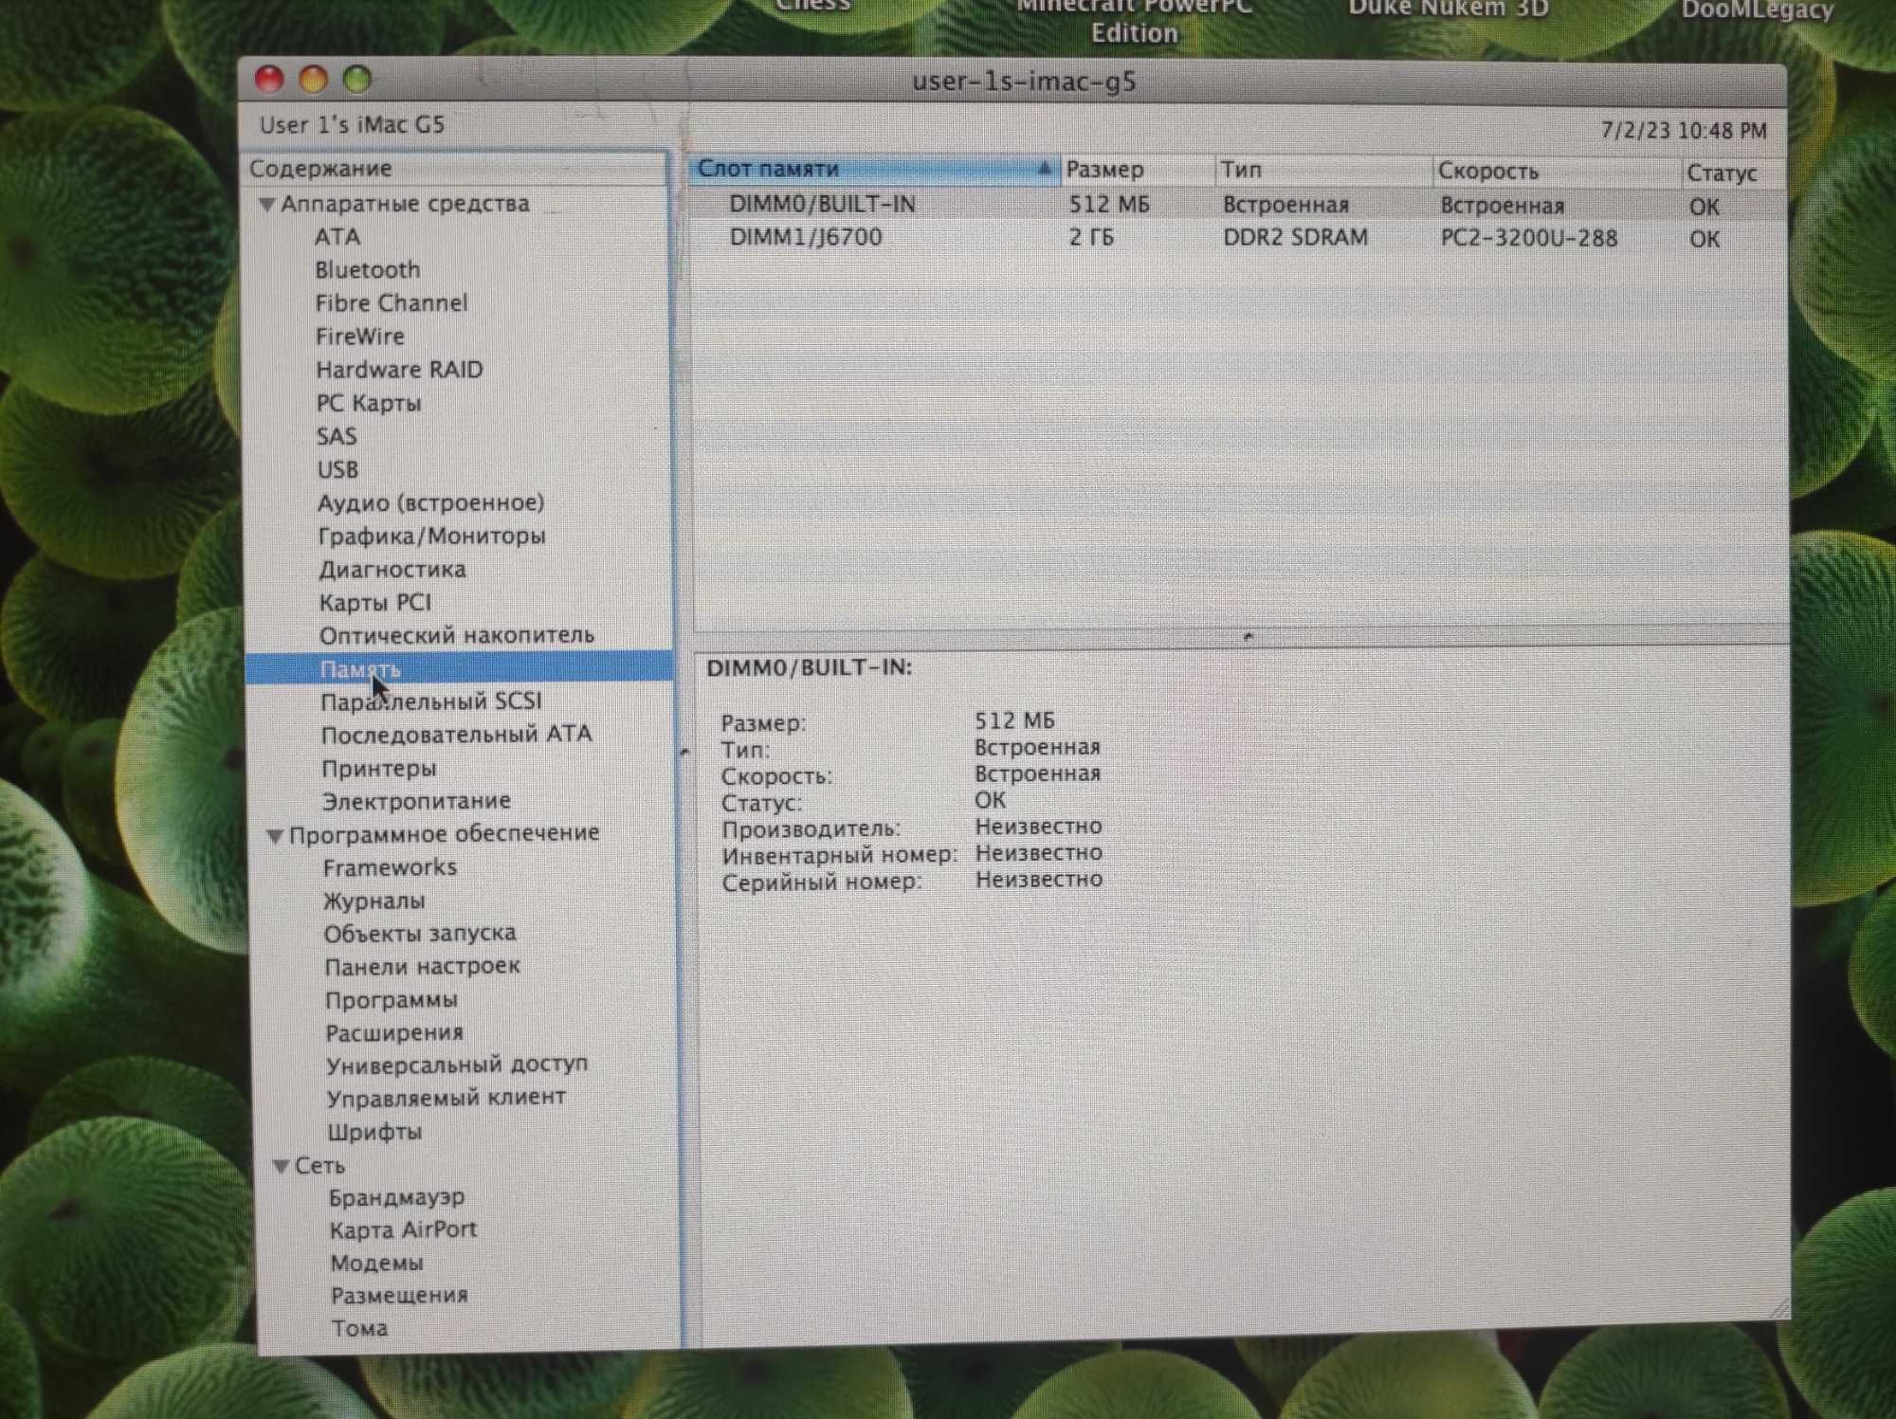Select ATA in the sidebar

(x=337, y=236)
